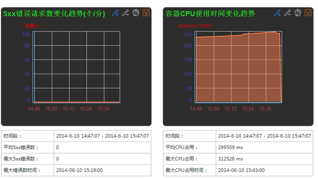Click the 15:36 x-axis label in CPU chart
Viewport: 318px width, 179px height.
(265, 109)
